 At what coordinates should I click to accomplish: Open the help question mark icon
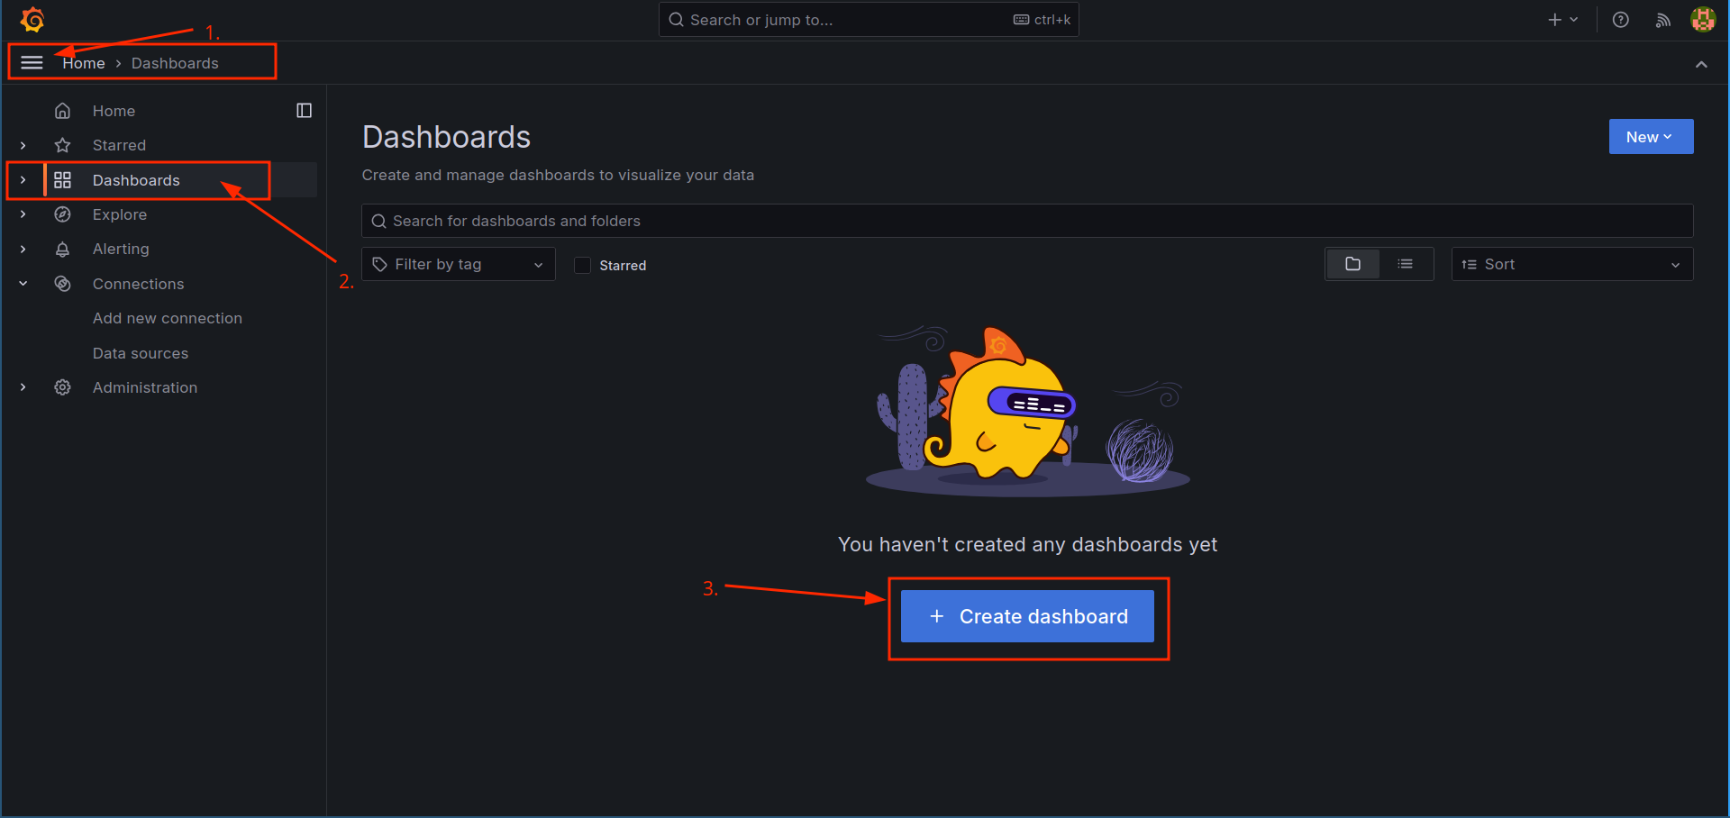[1620, 20]
